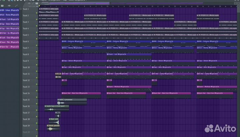
Task: Open clip menu of first '808 - Enhance' pattern
Action: click(63, 41)
